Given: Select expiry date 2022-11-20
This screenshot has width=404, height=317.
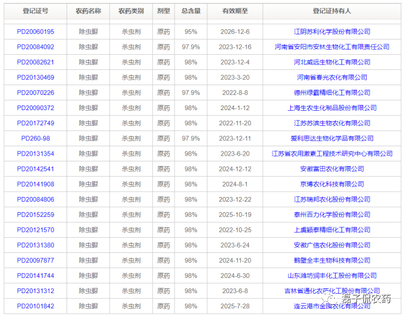Looking at the screenshot, I should pos(235,123).
